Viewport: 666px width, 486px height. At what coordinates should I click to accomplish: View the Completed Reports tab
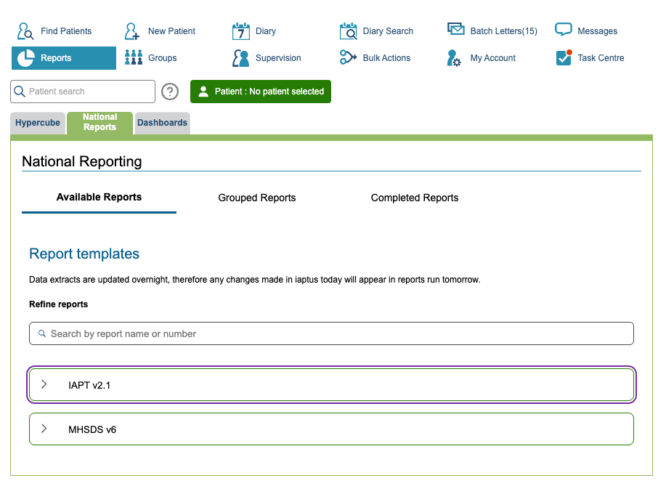tap(415, 198)
